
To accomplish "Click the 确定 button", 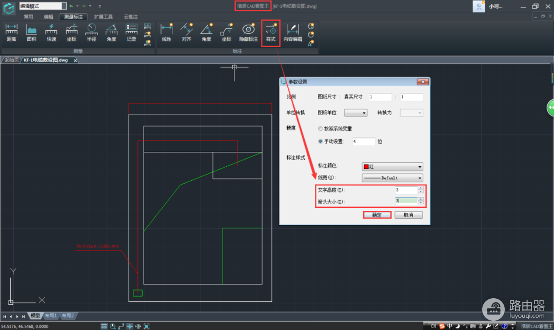I will tap(377, 215).
